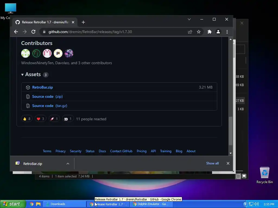Open the Terms footer link

(x=47, y=151)
